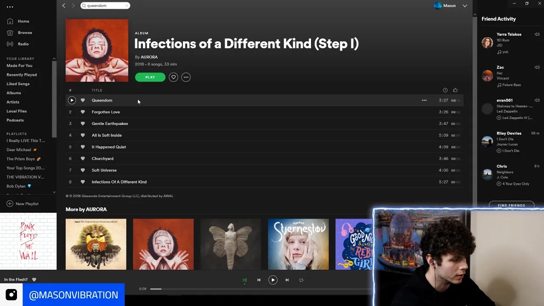This screenshot has height=306, width=544.
Task: Open Yarra Tsiakos friend activity speaker icon
Action: click(x=537, y=34)
